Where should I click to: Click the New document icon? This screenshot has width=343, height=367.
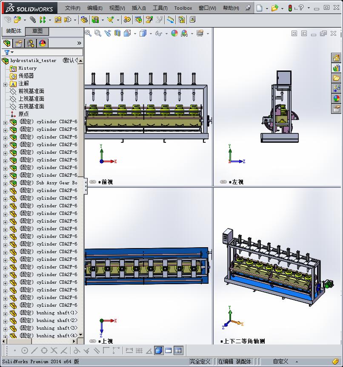pyautogui.click(x=259, y=8)
